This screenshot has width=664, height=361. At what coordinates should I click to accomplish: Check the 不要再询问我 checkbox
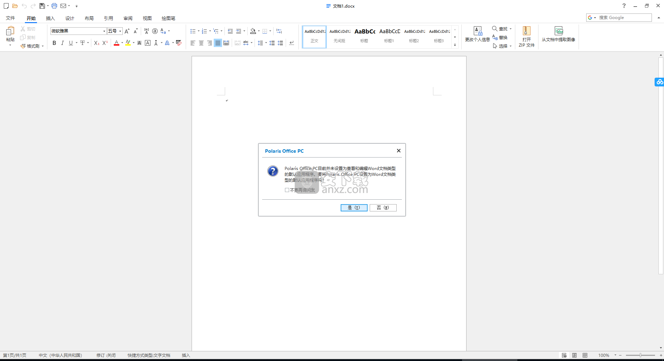coord(287,190)
